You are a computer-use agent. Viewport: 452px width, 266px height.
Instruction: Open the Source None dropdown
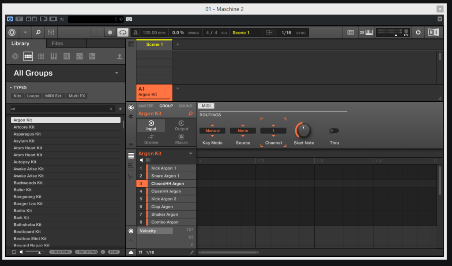click(243, 130)
